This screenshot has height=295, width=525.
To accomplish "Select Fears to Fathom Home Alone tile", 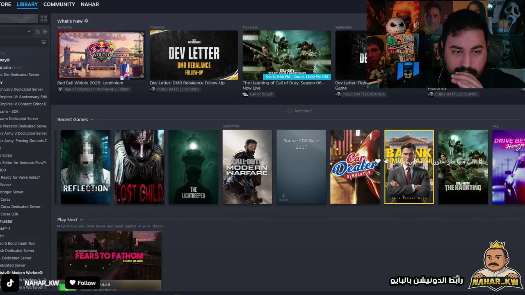I will tap(109, 261).
